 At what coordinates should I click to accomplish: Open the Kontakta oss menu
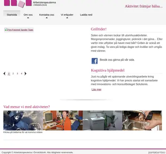(46, 15)
